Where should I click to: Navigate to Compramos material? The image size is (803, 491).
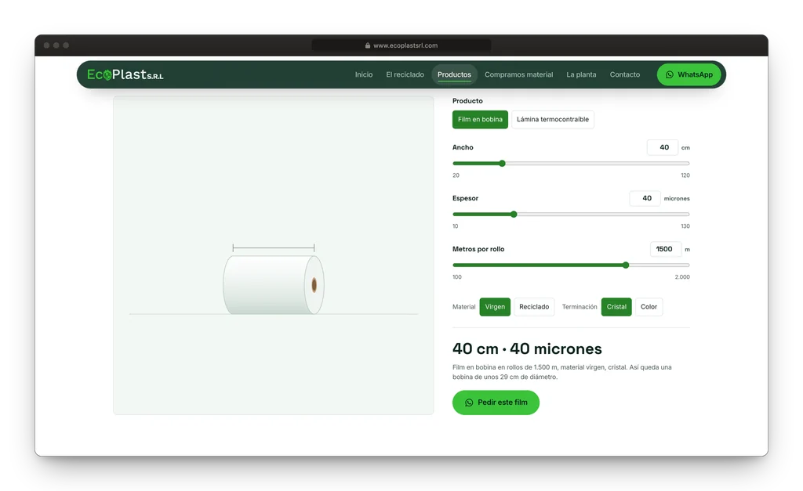[x=519, y=74]
